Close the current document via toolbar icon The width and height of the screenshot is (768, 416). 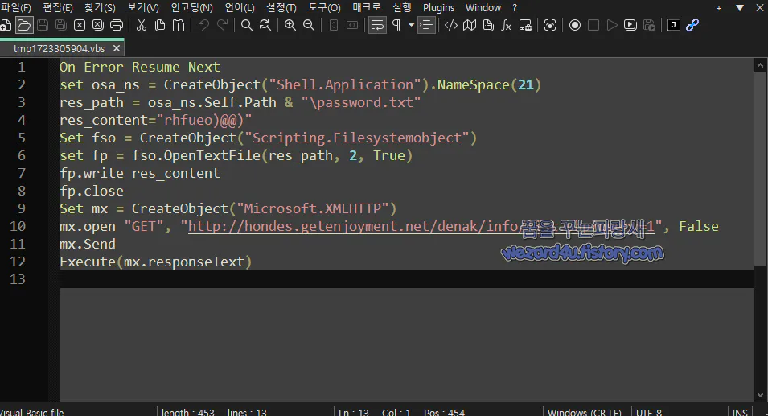[80, 25]
